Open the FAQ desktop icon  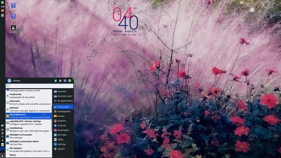(x=13, y=18)
